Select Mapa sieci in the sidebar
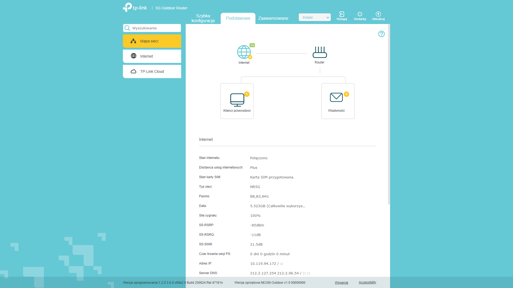This screenshot has width=513, height=288. click(152, 41)
